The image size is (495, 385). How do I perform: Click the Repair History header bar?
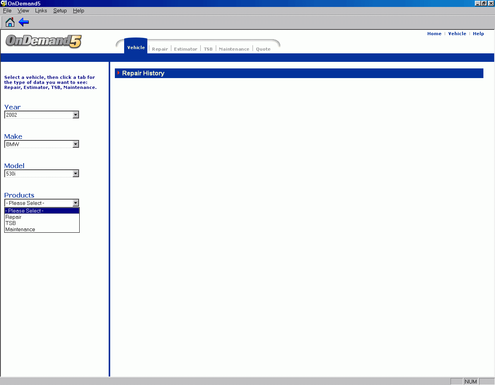299,73
